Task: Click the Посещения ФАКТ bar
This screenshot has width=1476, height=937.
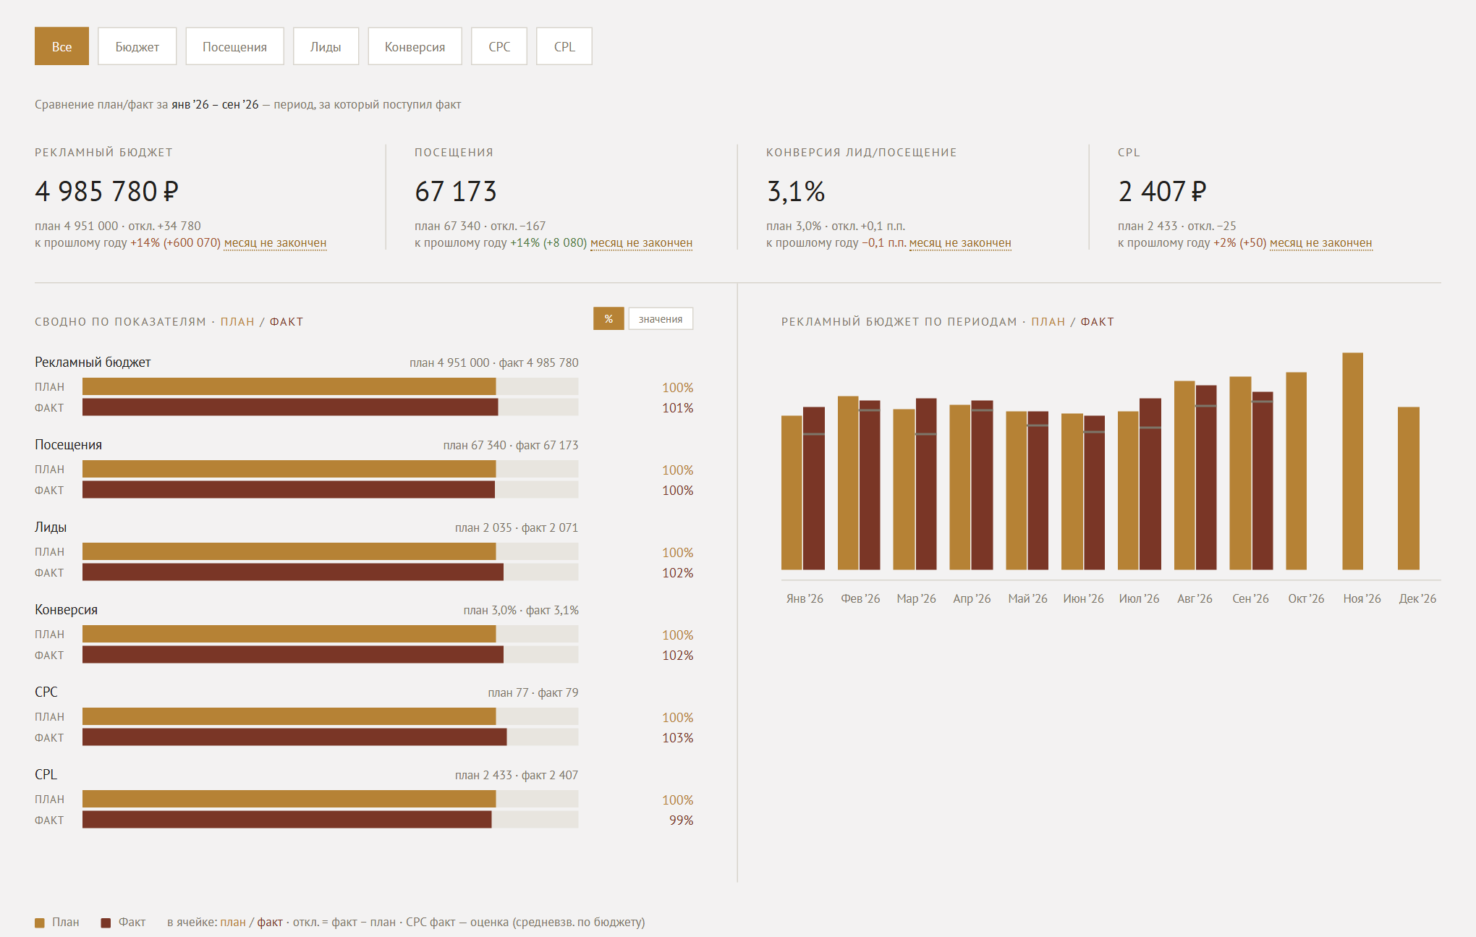Action: click(x=330, y=490)
